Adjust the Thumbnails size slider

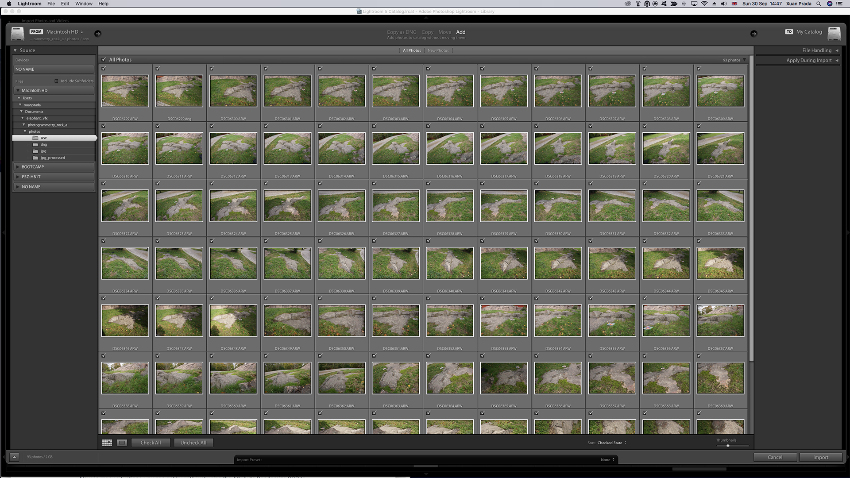click(728, 445)
